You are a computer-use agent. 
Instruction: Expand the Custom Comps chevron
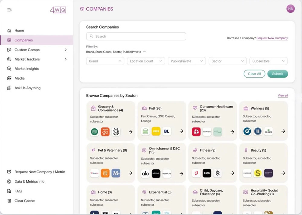point(66,50)
